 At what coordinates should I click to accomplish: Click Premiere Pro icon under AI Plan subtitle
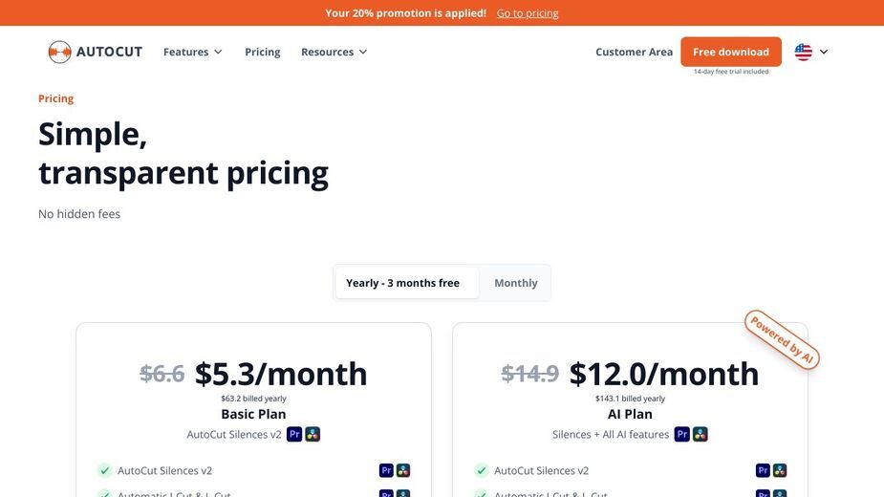[682, 434]
